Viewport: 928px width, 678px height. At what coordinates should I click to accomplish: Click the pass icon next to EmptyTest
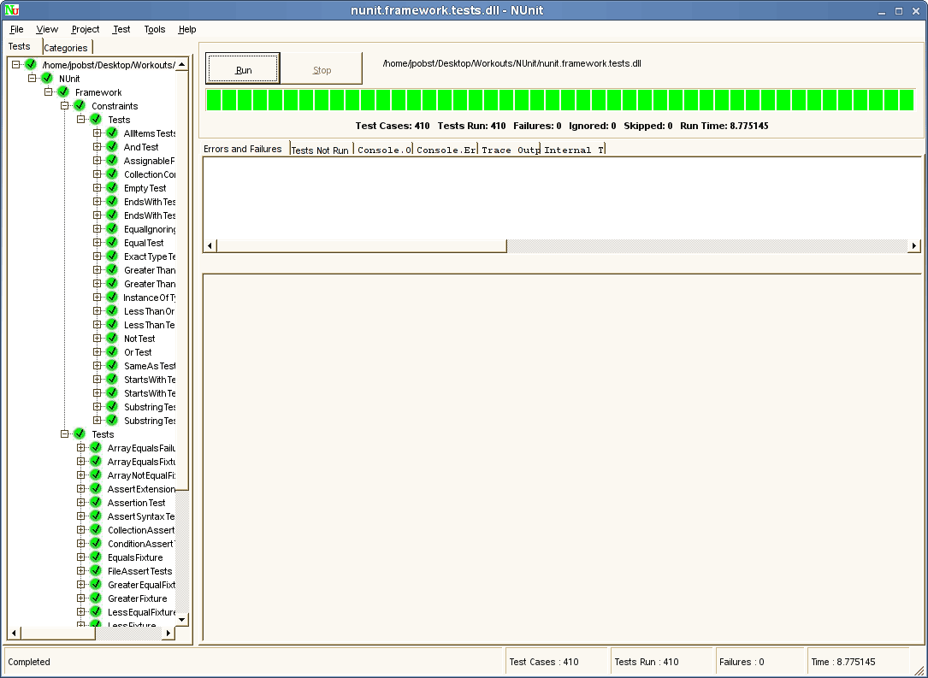(112, 187)
